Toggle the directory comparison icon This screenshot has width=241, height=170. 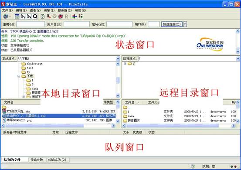tap(81, 16)
